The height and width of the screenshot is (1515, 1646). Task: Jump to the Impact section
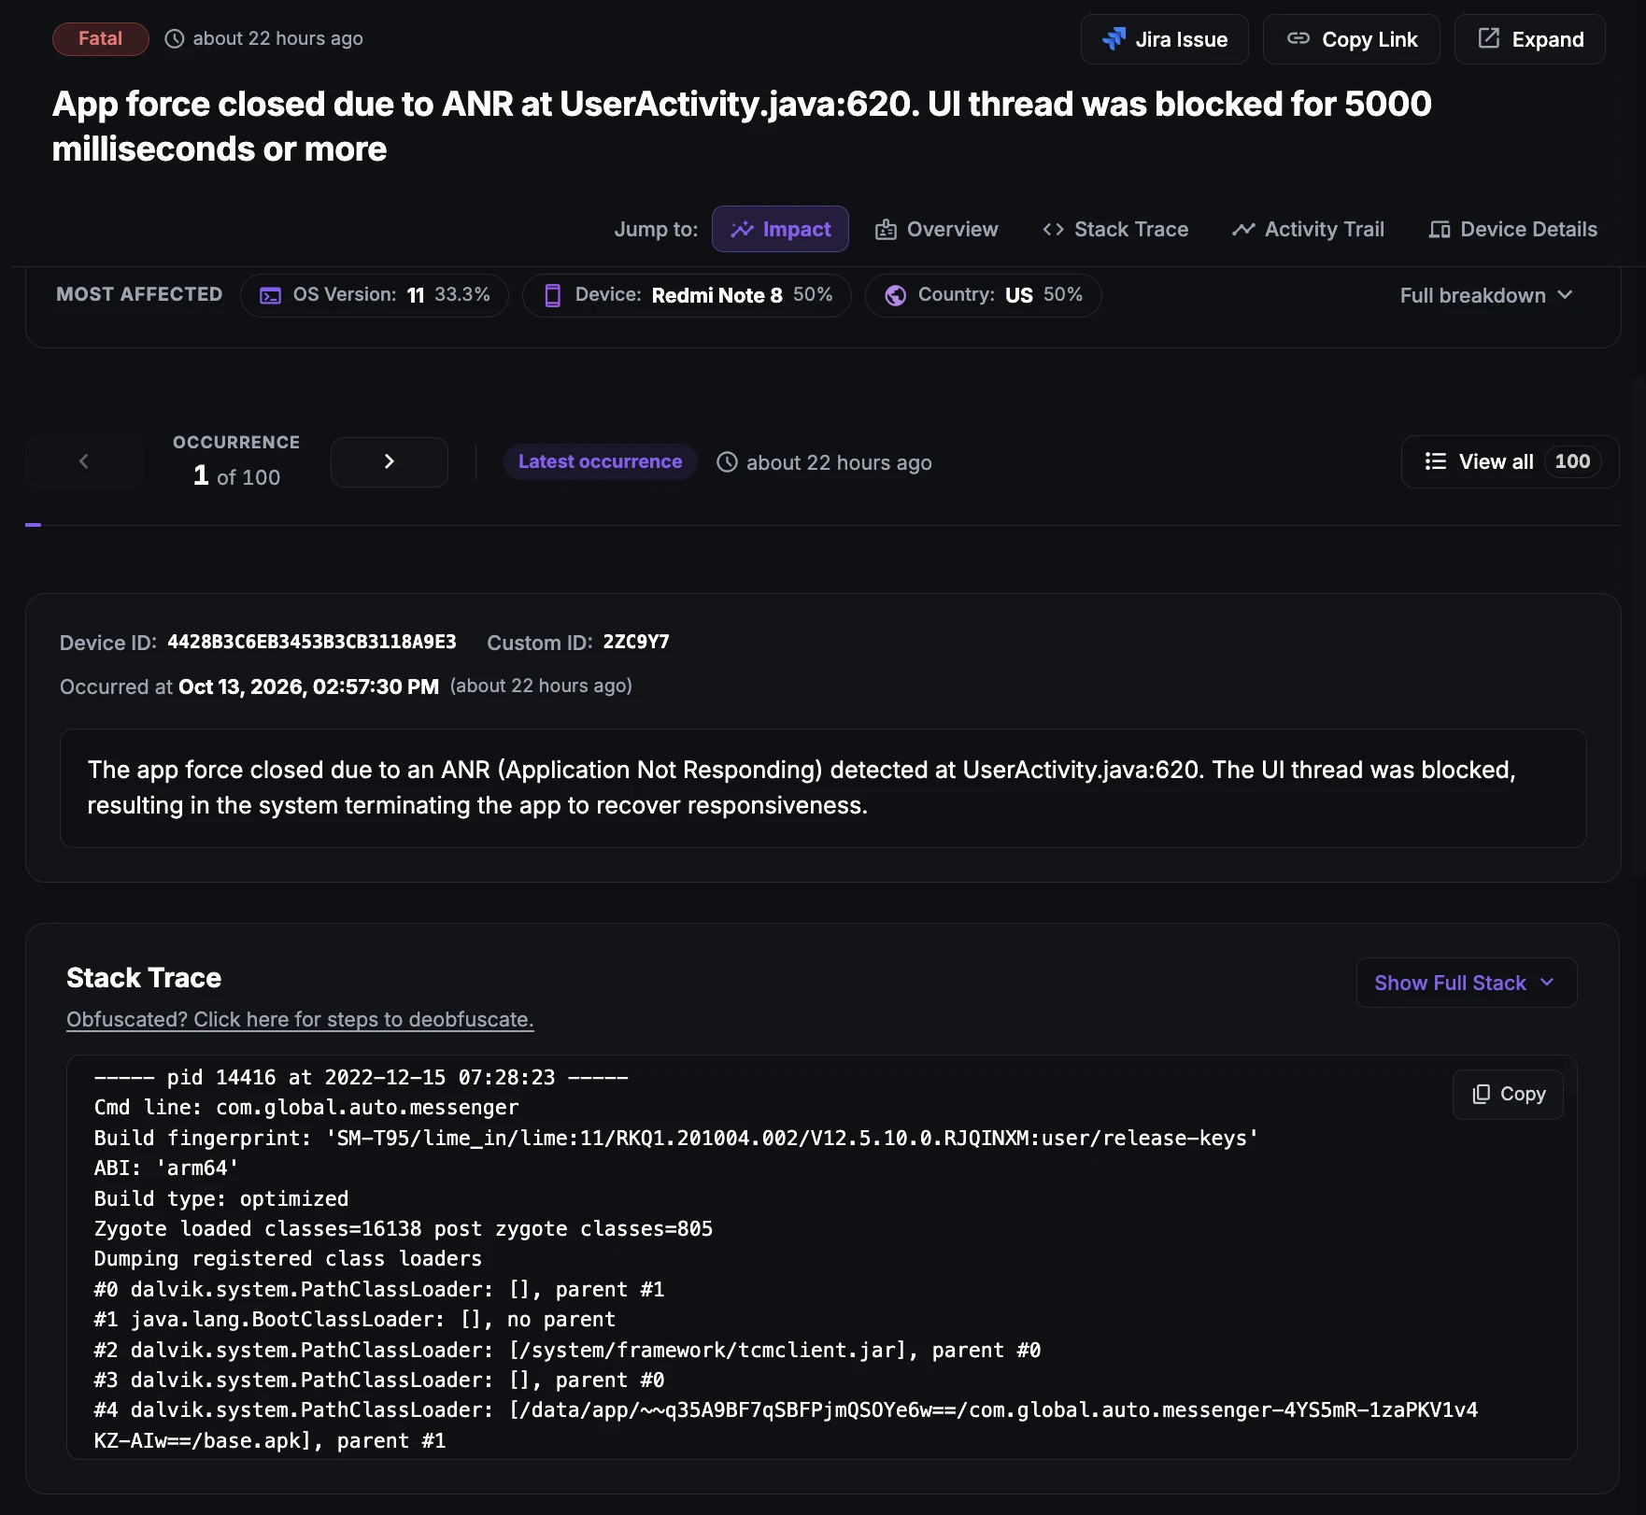(780, 229)
